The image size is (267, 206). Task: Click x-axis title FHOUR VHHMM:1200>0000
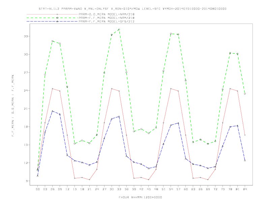[140, 197]
